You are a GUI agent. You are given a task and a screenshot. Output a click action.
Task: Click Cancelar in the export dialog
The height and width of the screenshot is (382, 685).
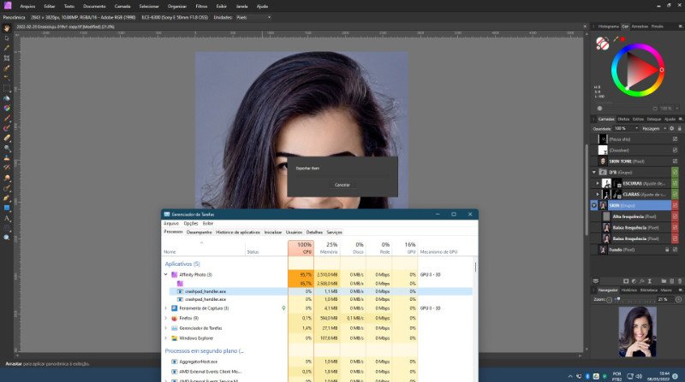342,185
